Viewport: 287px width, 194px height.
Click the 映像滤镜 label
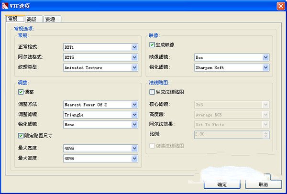click(160, 57)
